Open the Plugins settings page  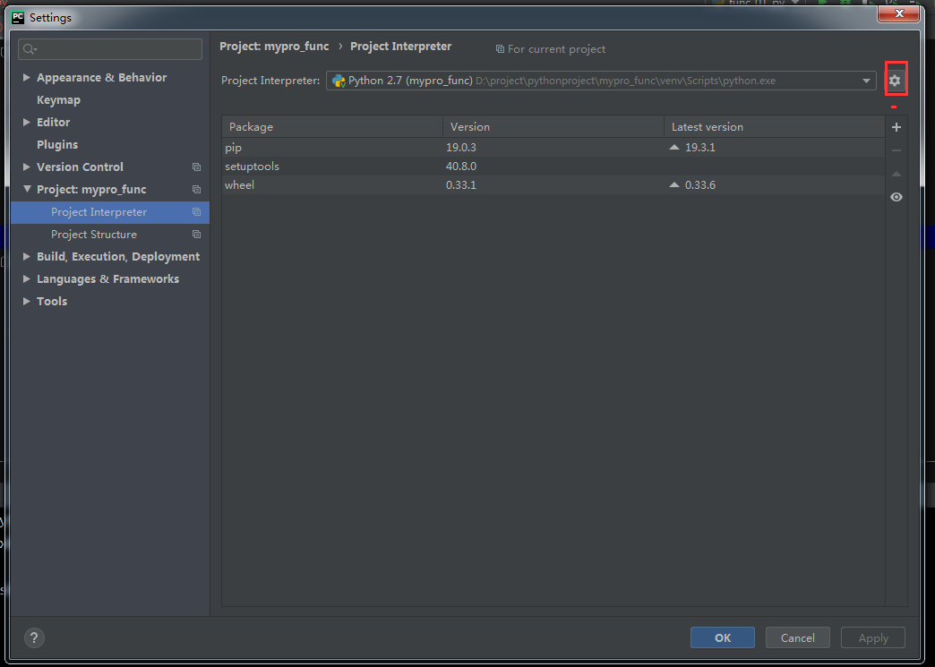[x=57, y=145]
